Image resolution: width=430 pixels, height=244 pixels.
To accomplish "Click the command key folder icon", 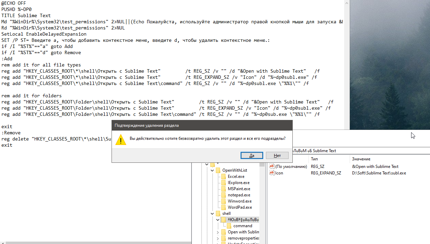I will pos(230,226).
